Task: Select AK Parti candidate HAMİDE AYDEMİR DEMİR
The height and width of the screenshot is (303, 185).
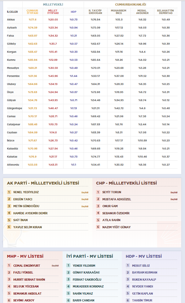Action: coord(30,213)
